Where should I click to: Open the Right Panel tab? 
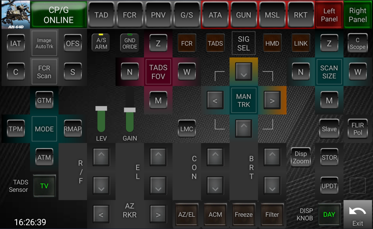[358, 15]
